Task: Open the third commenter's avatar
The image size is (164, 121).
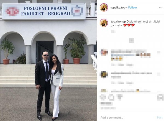Action: [x=104, y=91]
